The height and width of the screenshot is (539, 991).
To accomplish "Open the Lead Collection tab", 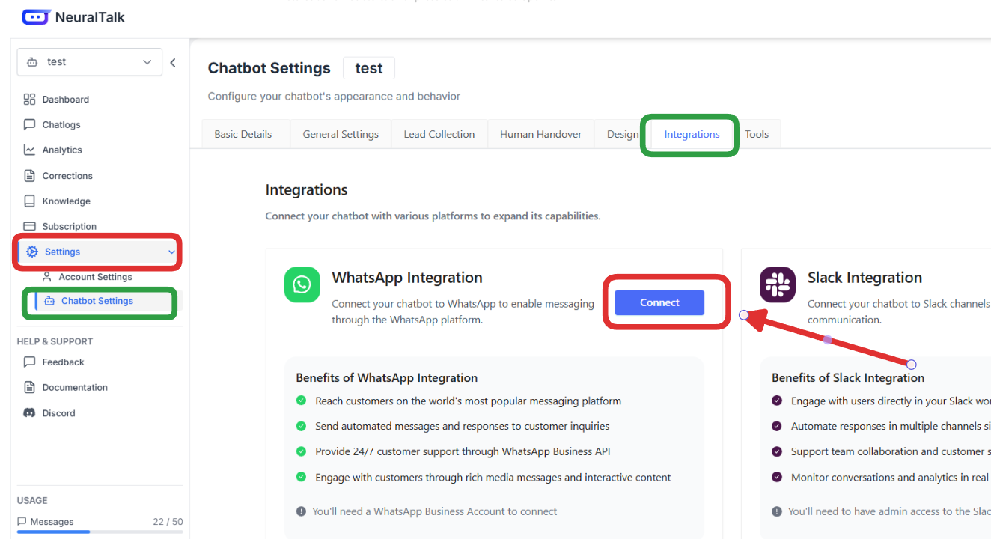I will coord(439,133).
